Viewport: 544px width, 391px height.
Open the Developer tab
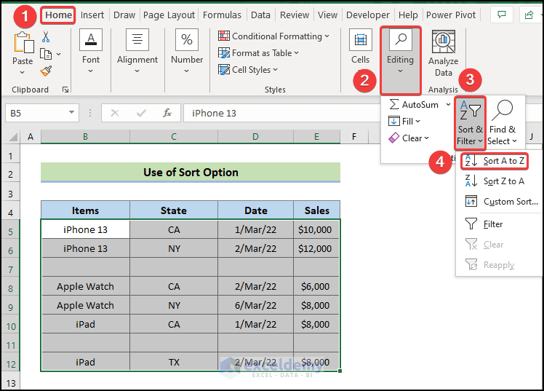[368, 15]
